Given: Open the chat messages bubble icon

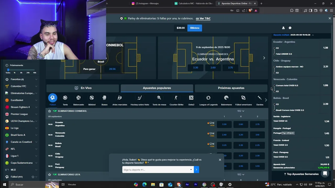Looking at the screenshot, I should pos(290,28).
